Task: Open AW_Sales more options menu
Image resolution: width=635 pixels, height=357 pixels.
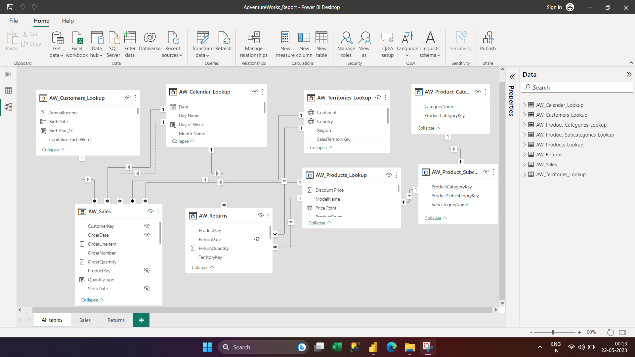Action: 158,211
